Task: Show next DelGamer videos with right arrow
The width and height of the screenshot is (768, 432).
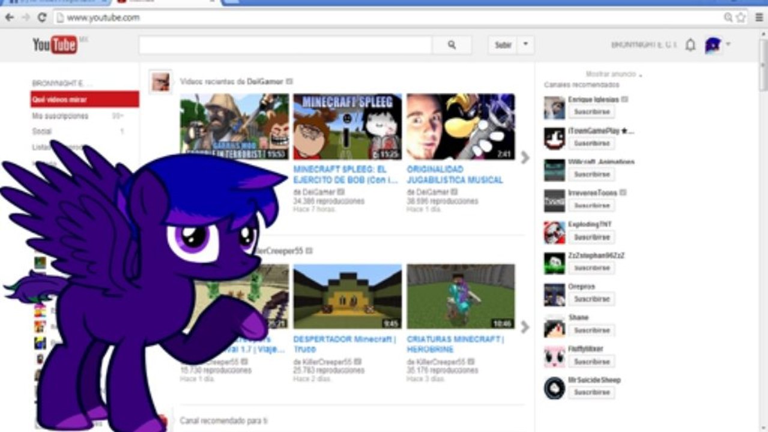Action: [x=525, y=157]
